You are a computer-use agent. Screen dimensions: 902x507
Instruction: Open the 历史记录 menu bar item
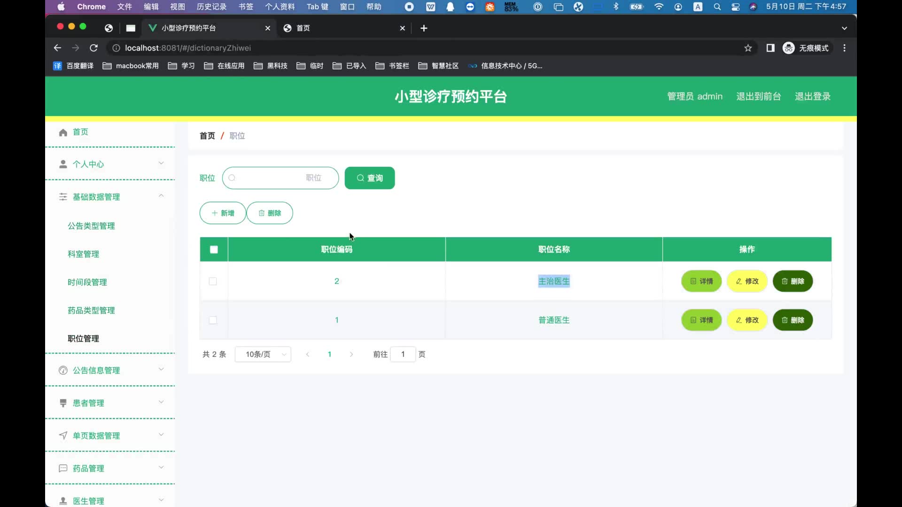pos(211,7)
